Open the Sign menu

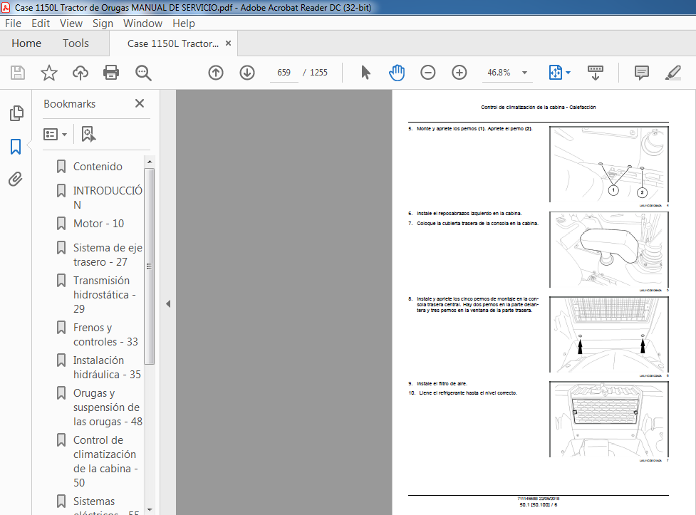pos(103,23)
